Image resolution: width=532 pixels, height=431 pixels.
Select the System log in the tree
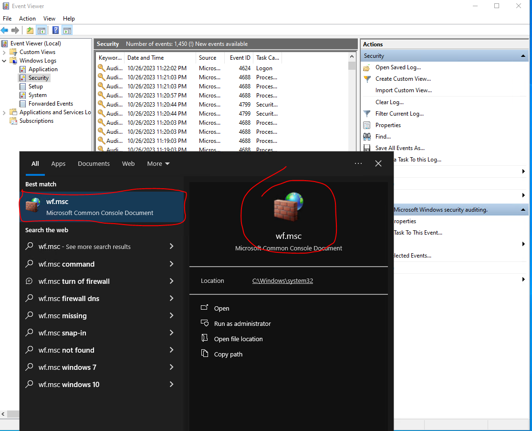[37, 95]
